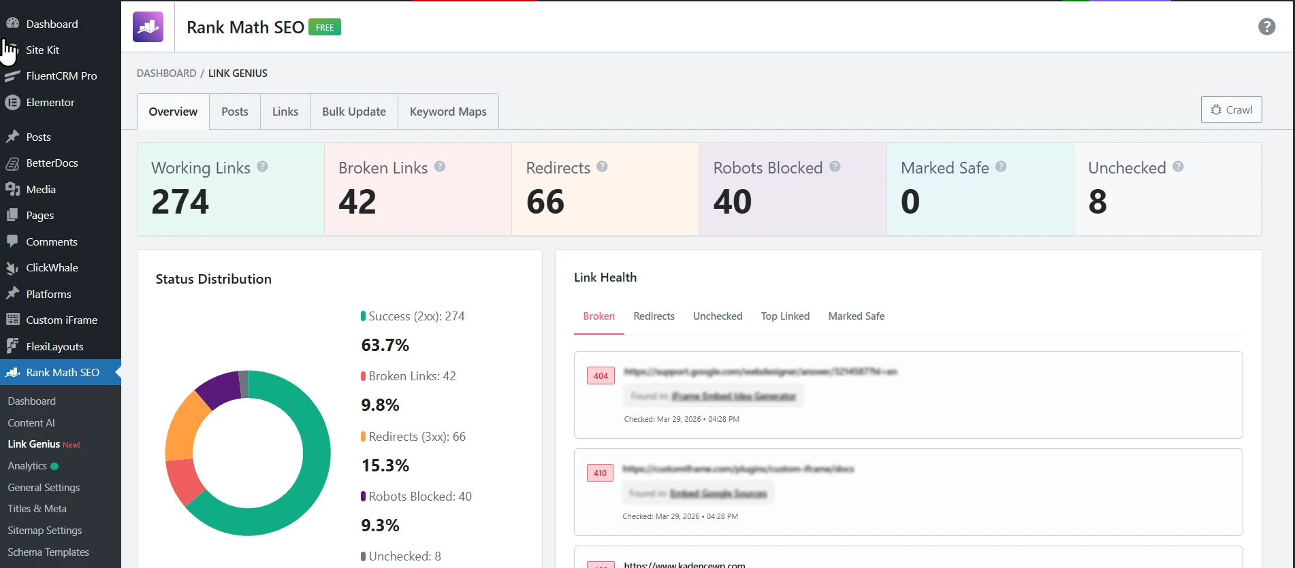Open Content AI submenu item

(31, 422)
